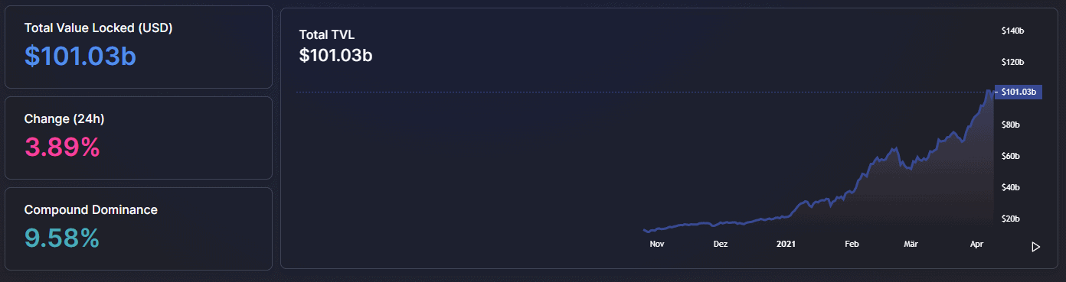Click the blue $101.03b card value
This screenshot has height=282, width=1066.
[80, 57]
